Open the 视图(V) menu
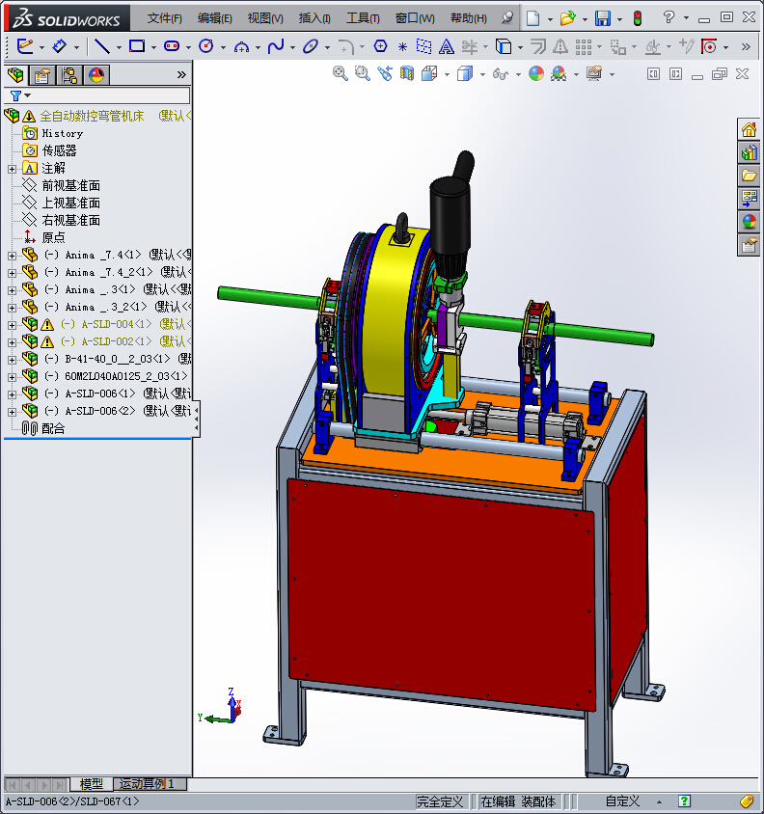Screen dimensions: 764x814 (265, 18)
